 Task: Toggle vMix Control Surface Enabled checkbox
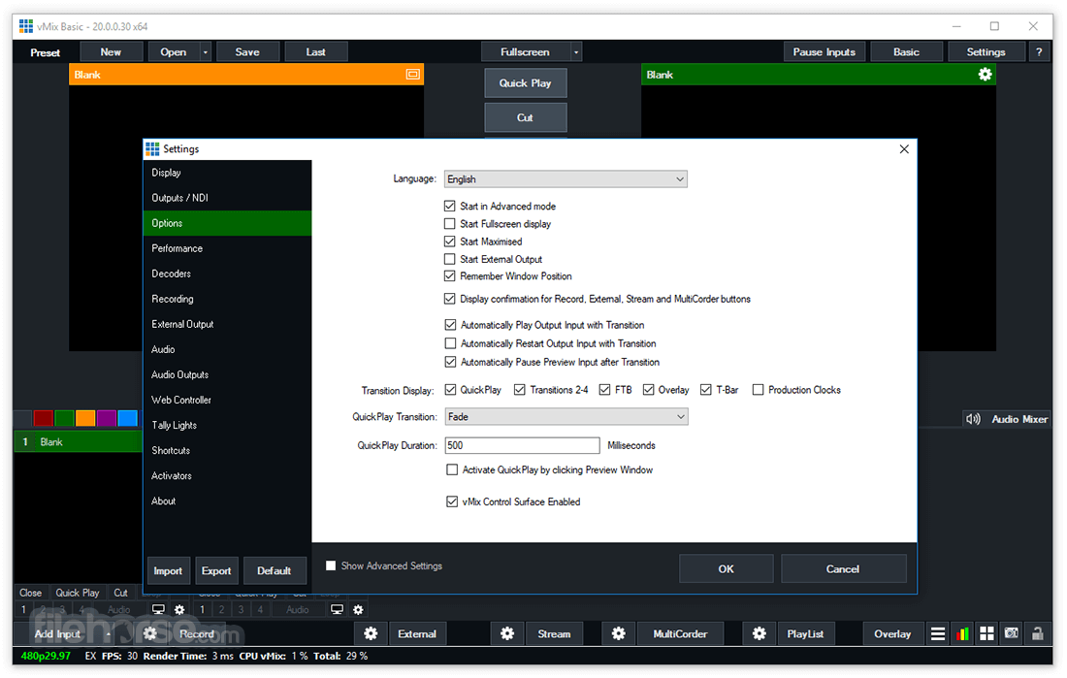[x=452, y=501]
